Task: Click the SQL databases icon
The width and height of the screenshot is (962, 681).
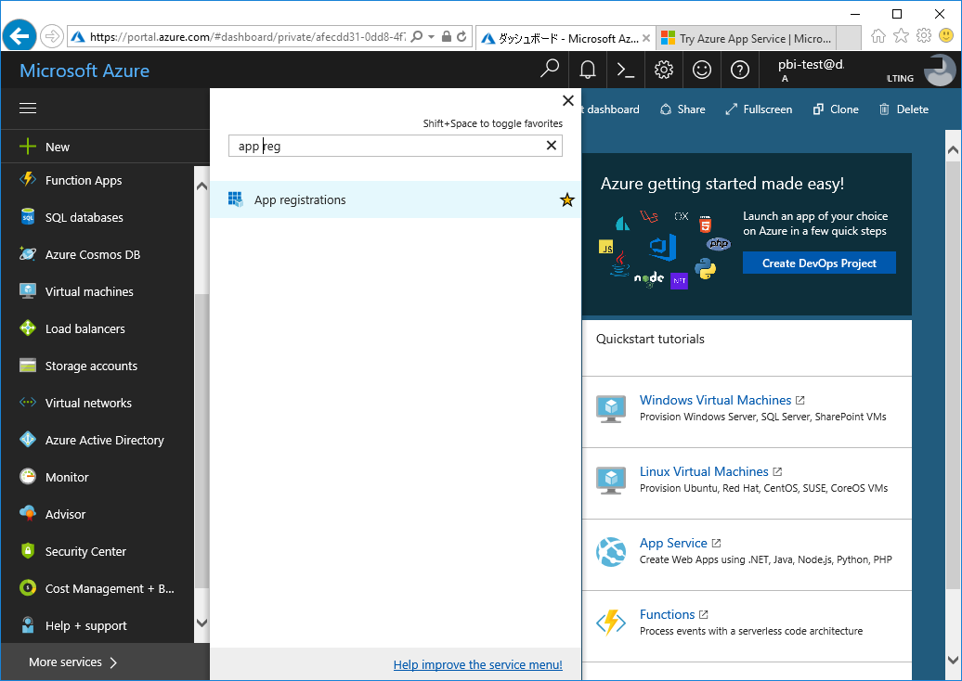Action: [x=28, y=217]
